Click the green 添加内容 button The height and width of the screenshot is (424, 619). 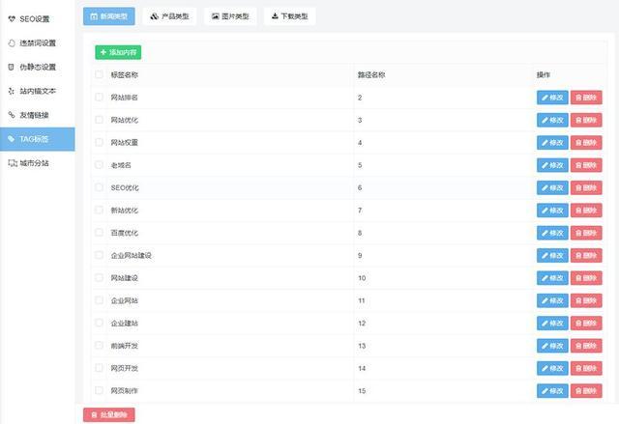(118, 51)
